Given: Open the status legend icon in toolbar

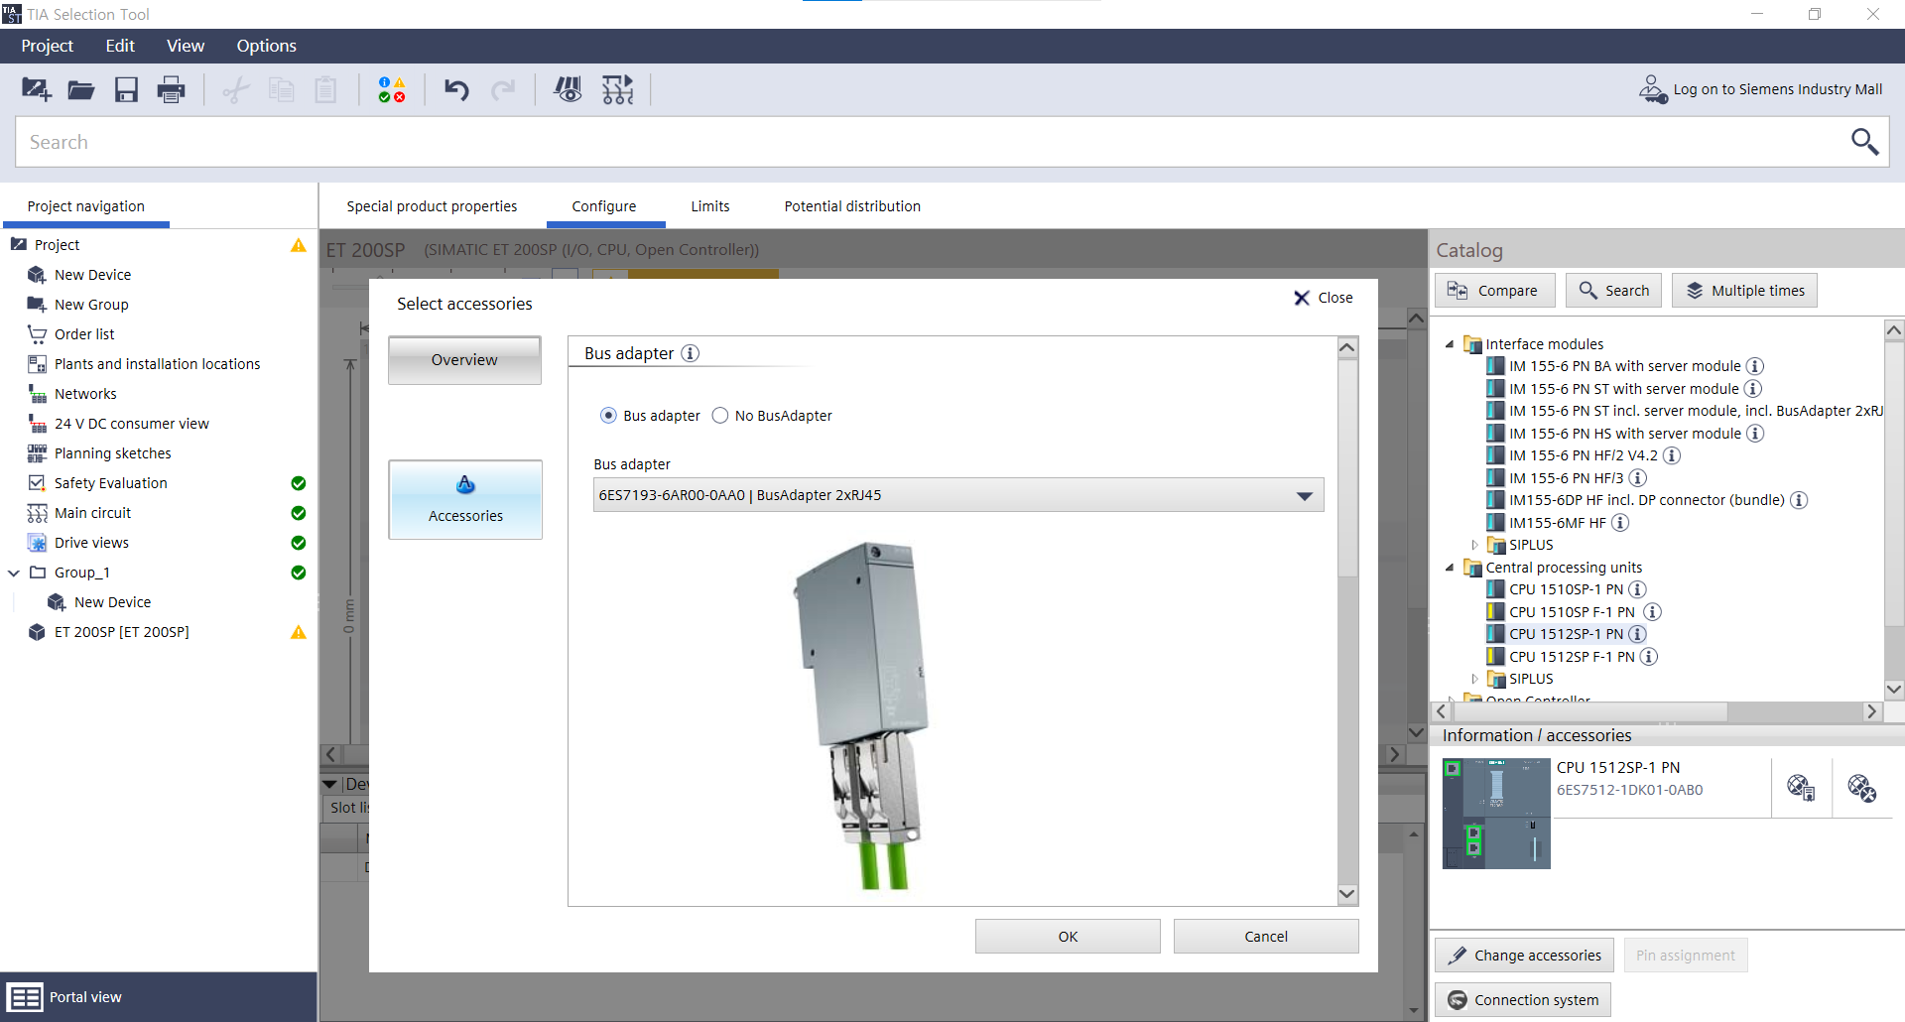Looking at the screenshot, I should tap(392, 90).
